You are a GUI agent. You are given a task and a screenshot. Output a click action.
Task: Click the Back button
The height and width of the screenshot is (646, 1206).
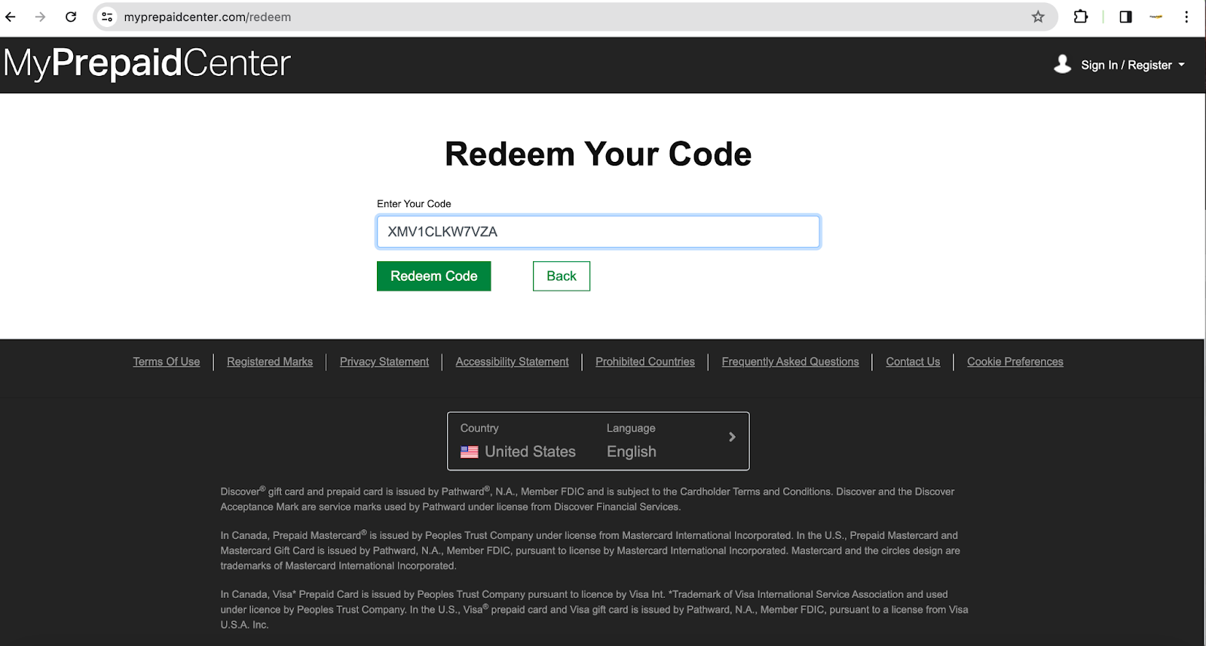[x=561, y=276]
